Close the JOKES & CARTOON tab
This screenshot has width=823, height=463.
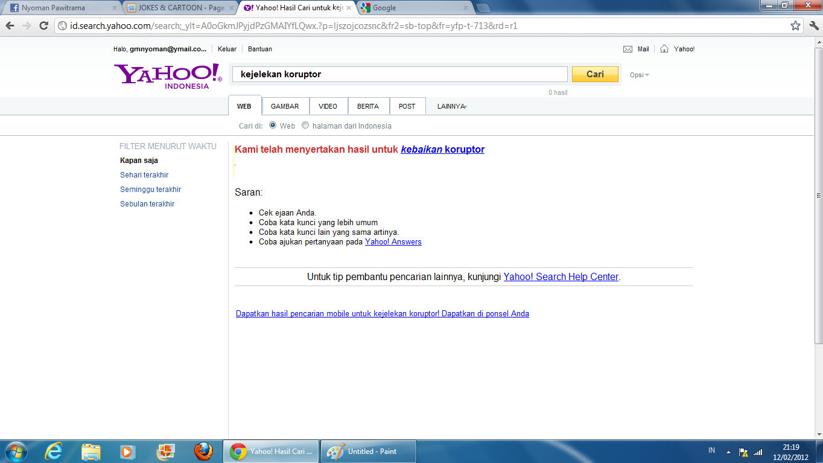(x=230, y=8)
